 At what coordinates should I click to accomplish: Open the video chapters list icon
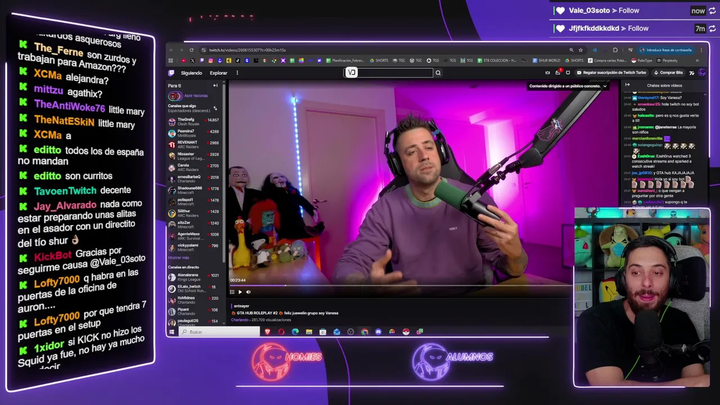[x=232, y=292]
